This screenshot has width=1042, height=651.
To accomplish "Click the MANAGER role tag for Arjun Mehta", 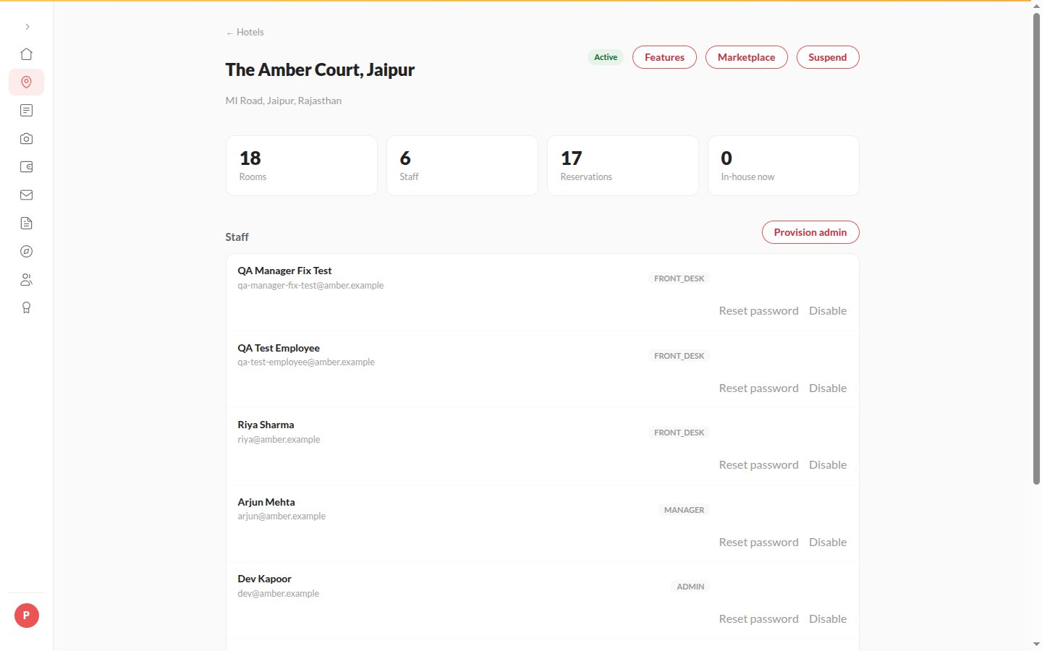I will 684,510.
